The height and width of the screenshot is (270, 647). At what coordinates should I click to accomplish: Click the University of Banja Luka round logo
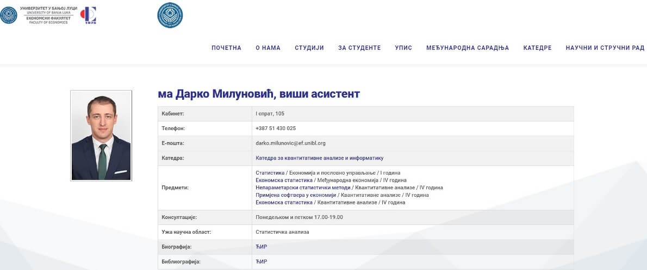point(9,15)
